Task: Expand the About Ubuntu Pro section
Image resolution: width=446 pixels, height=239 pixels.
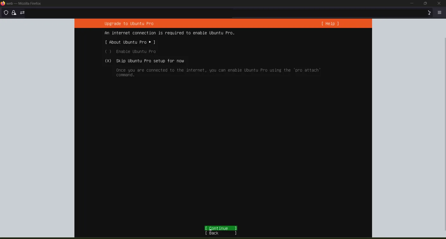Action: (130, 42)
